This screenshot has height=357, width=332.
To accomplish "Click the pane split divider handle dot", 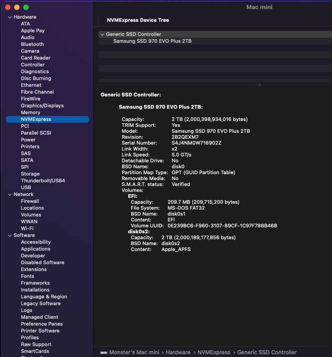I will pyautogui.click(x=260, y=85).
